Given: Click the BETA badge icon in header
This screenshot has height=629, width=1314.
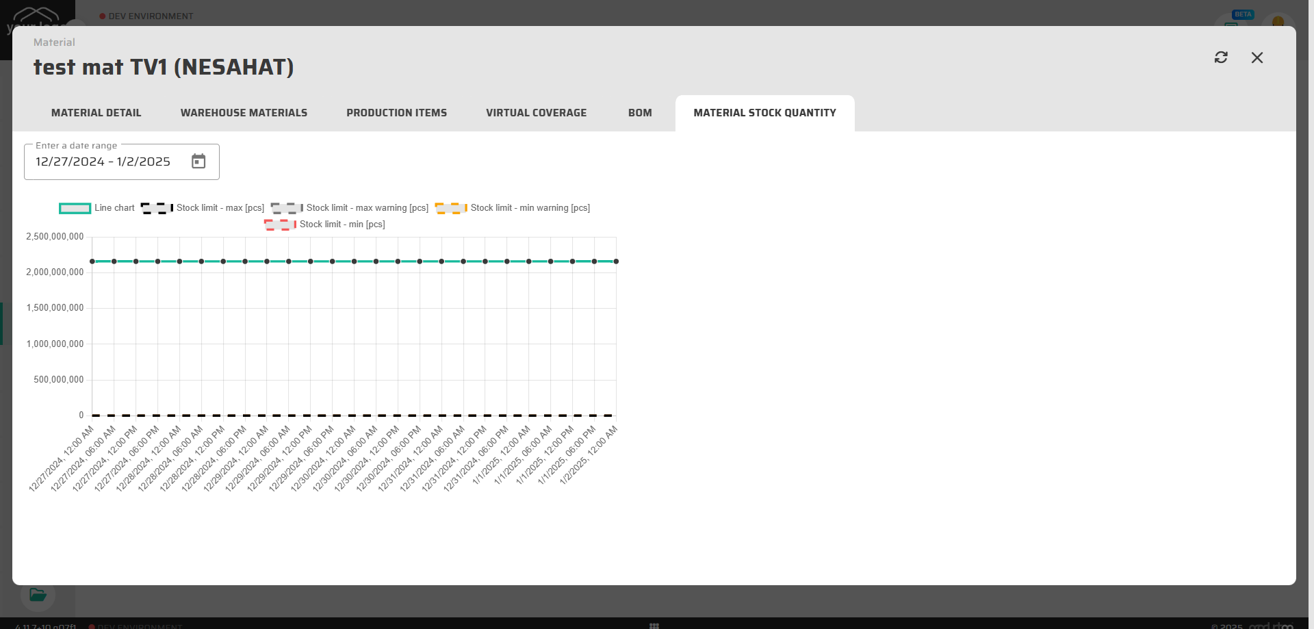Looking at the screenshot, I should point(1242,14).
